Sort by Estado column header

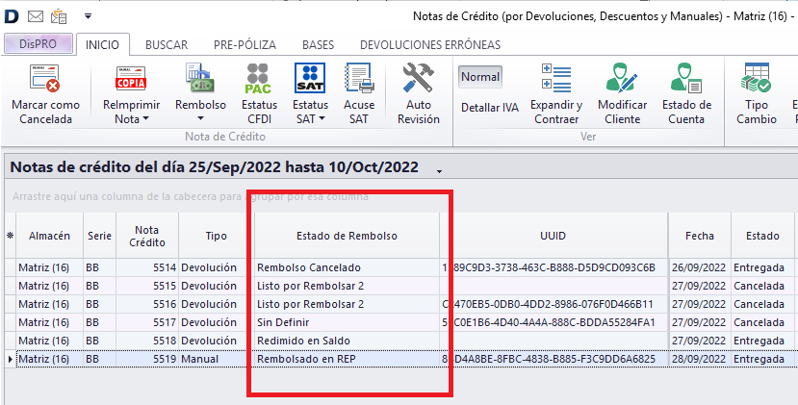pos(762,236)
